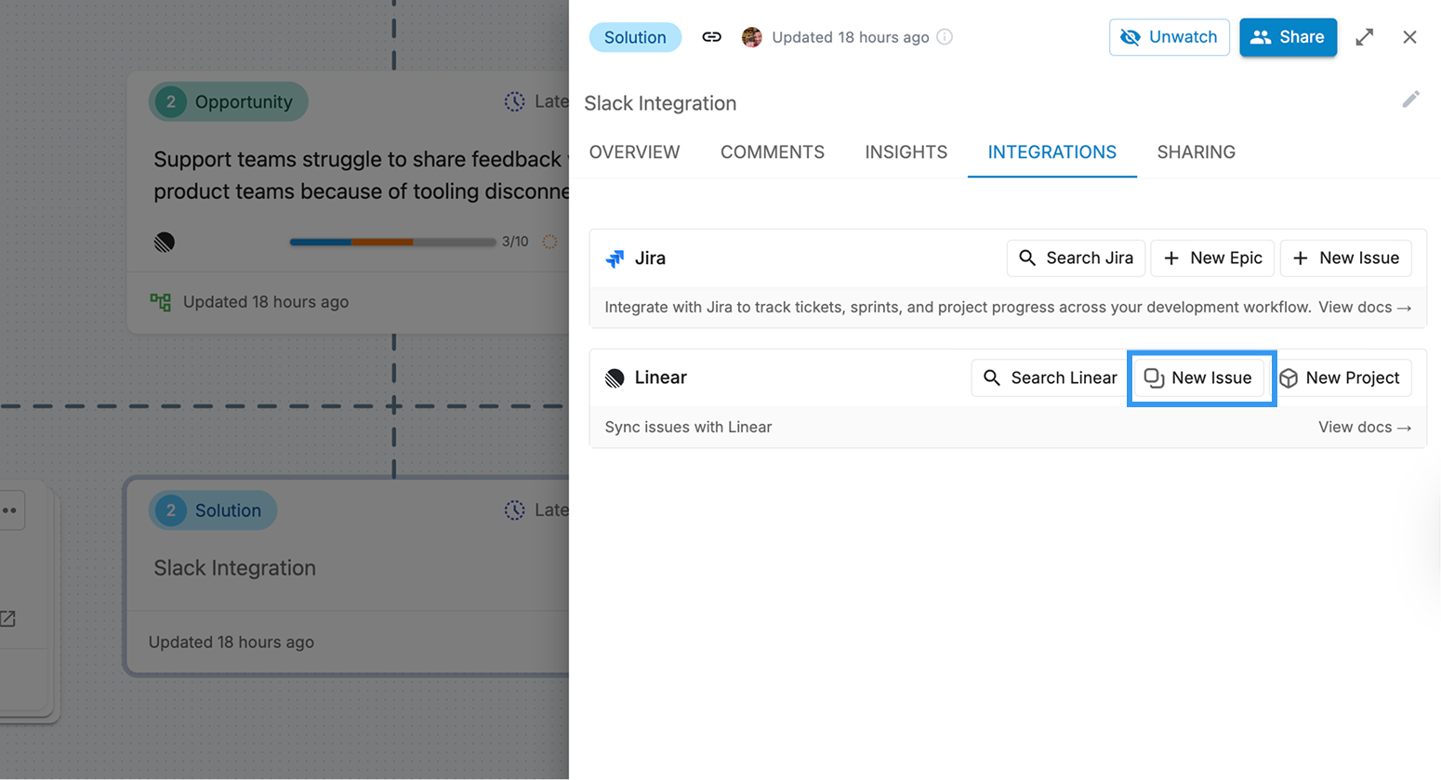
Task: Open the Comments tab
Action: click(772, 152)
